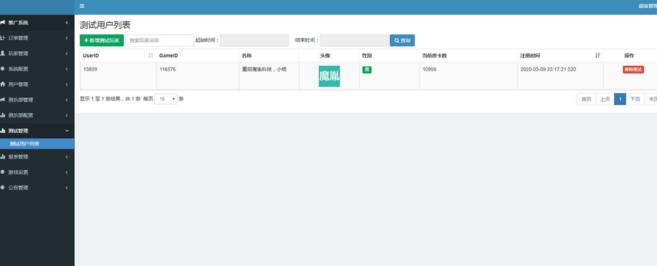Viewport: 657px width, 266px height.
Task: Click the 报表管理 chart icon
Action: 2,157
